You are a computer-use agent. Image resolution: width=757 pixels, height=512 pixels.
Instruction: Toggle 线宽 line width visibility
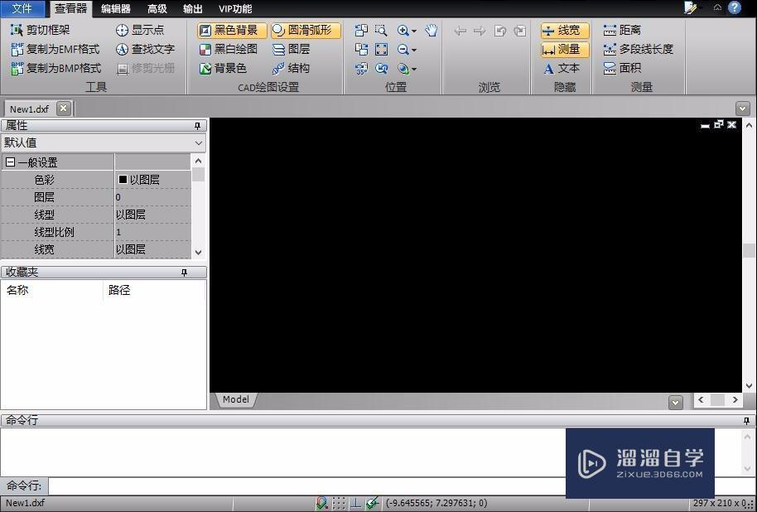pyautogui.click(x=562, y=30)
